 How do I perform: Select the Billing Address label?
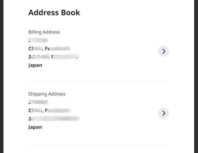44,32
